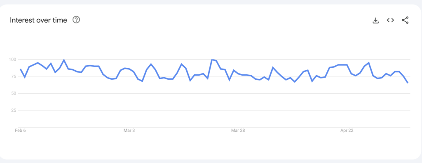The width and height of the screenshot is (422, 163).
Task: Download the chart data as CSV
Action: coord(376,21)
